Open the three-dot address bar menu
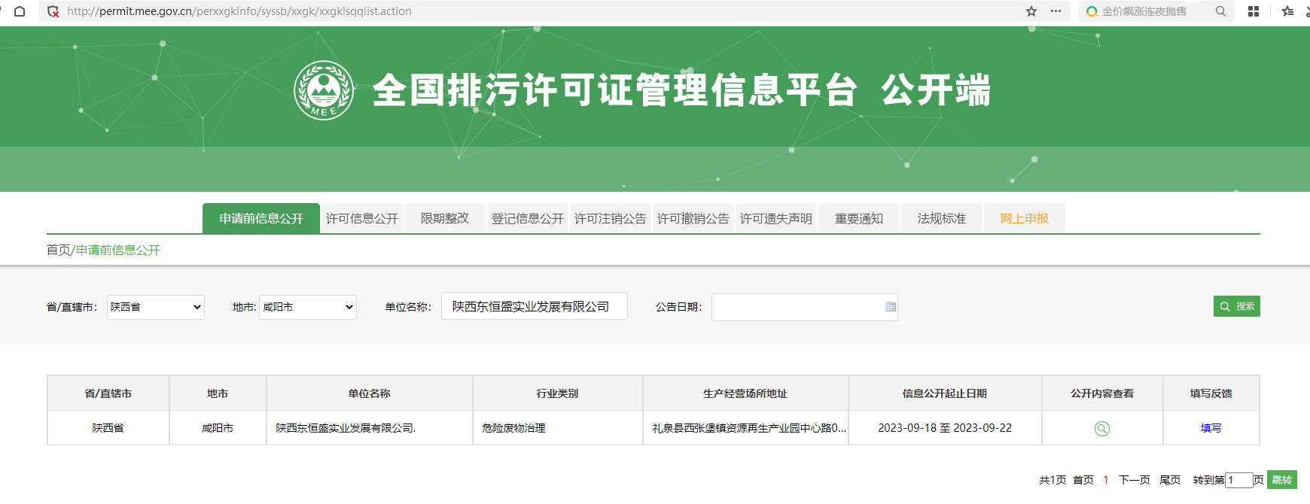The width and height of the screenshot is (1310, 504). pos(1056,11)
